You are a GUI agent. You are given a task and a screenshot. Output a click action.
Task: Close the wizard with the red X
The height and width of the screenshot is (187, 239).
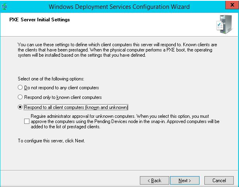232,5
